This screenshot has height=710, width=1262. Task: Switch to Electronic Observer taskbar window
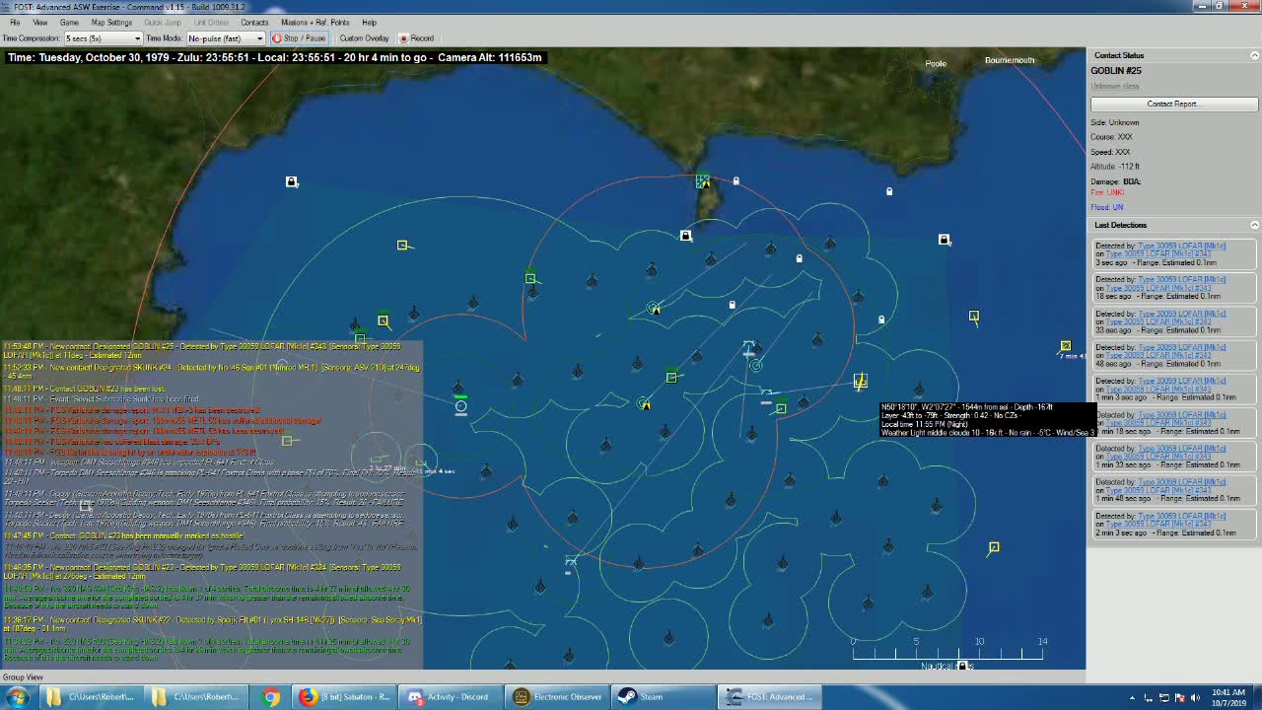pyautogui.click(x=558, y=696)
